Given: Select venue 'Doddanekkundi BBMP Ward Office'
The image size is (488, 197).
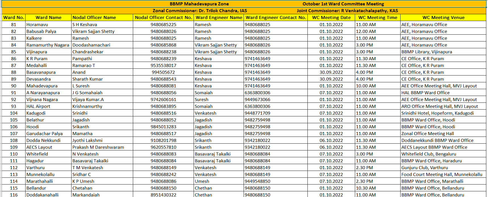Looking at the screenshot, I should click(x=443, y=141).
